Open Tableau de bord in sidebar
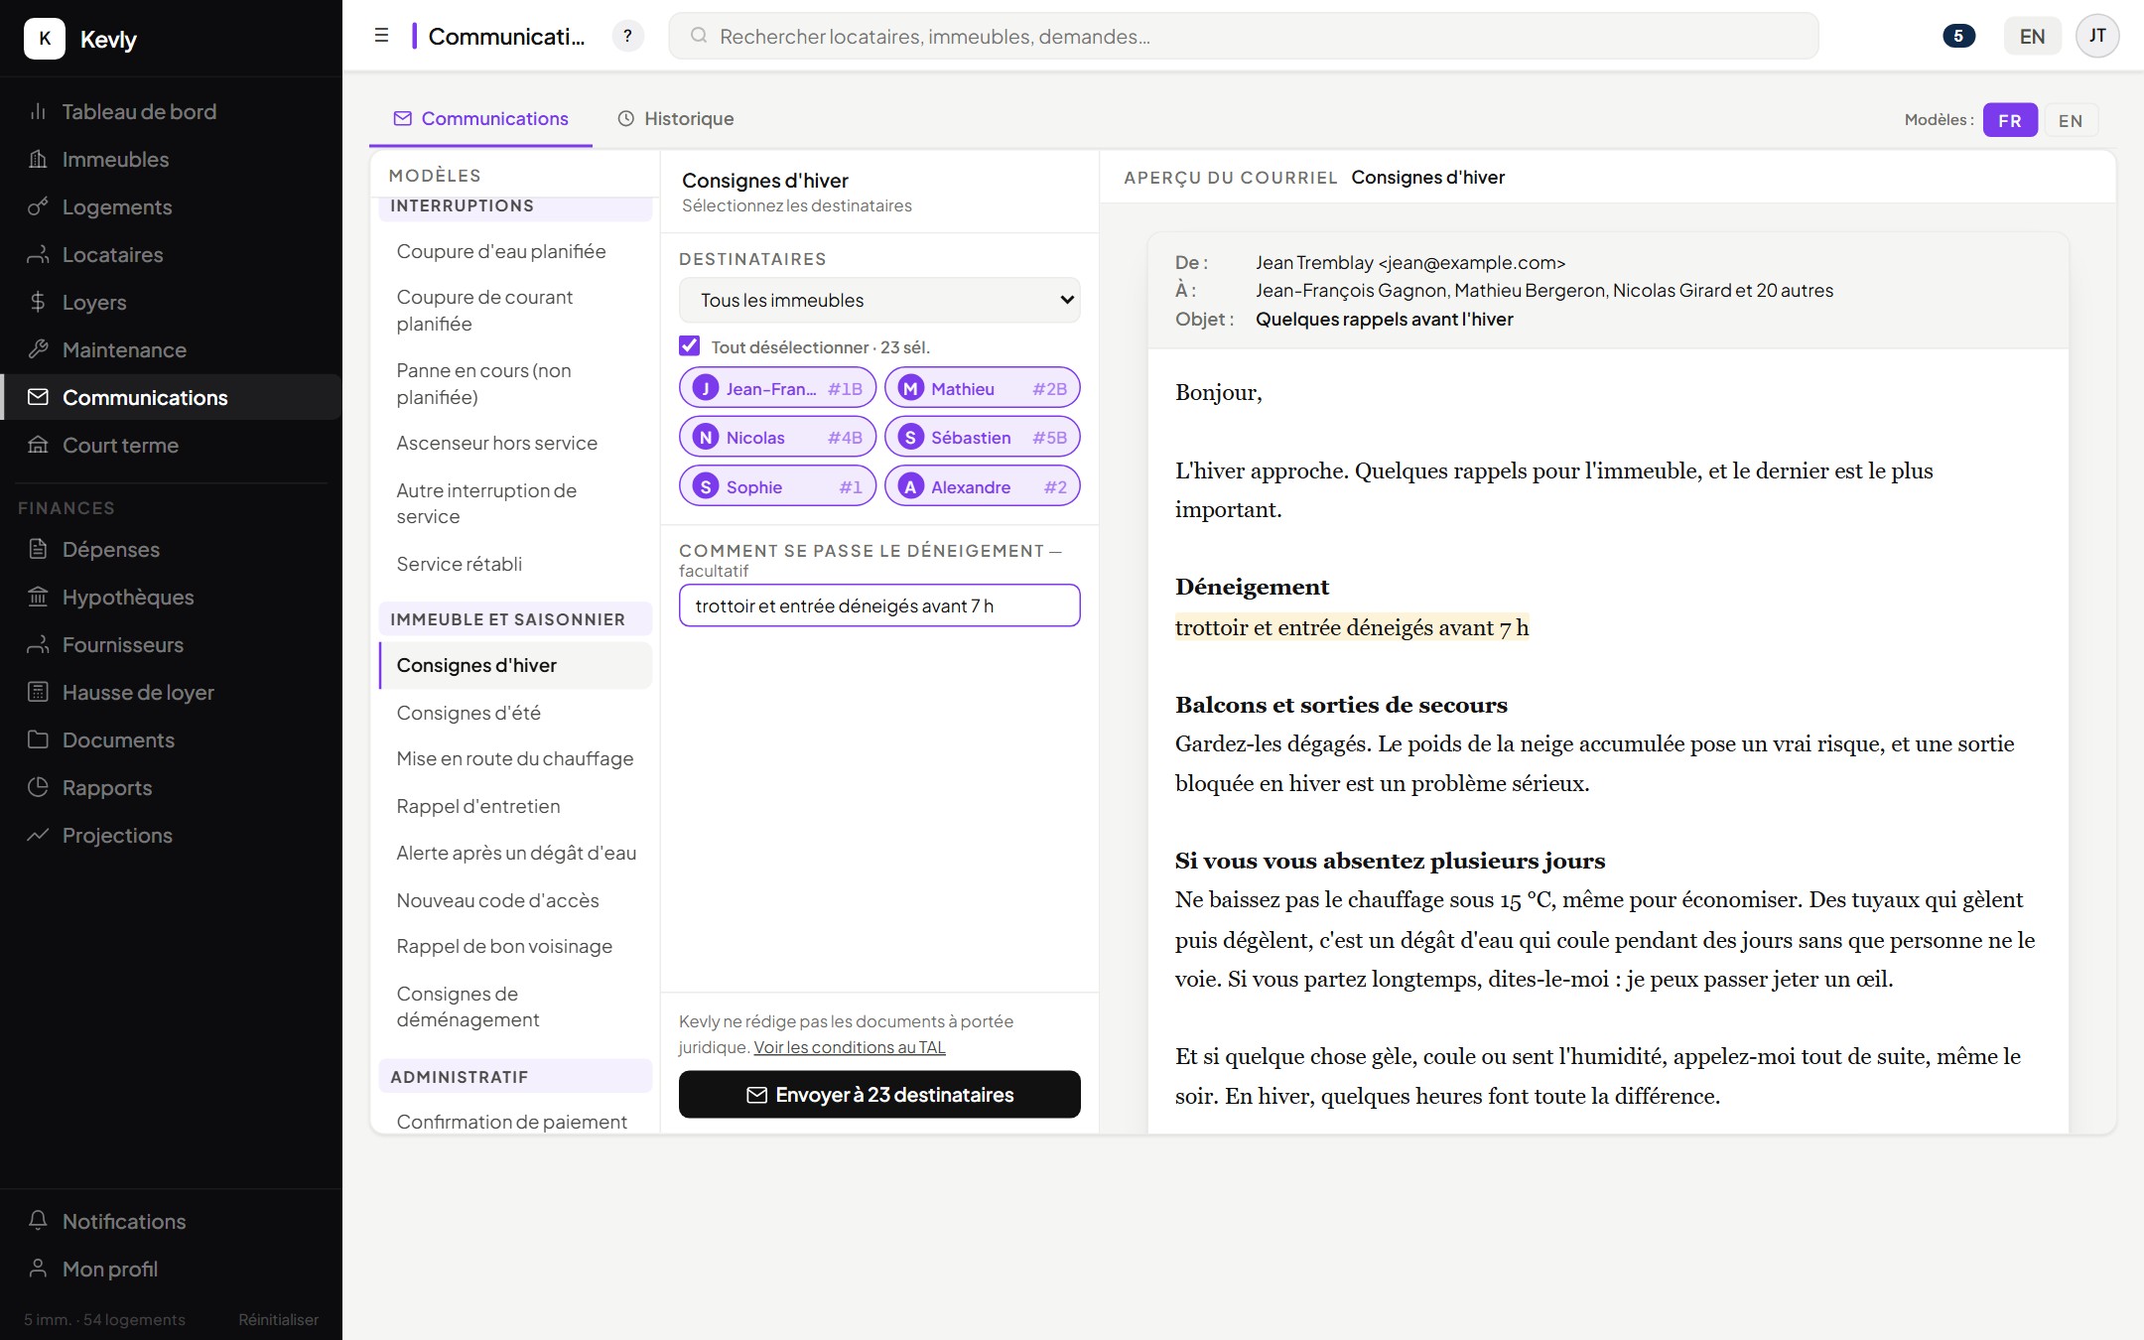 click(x=171, y=111)
